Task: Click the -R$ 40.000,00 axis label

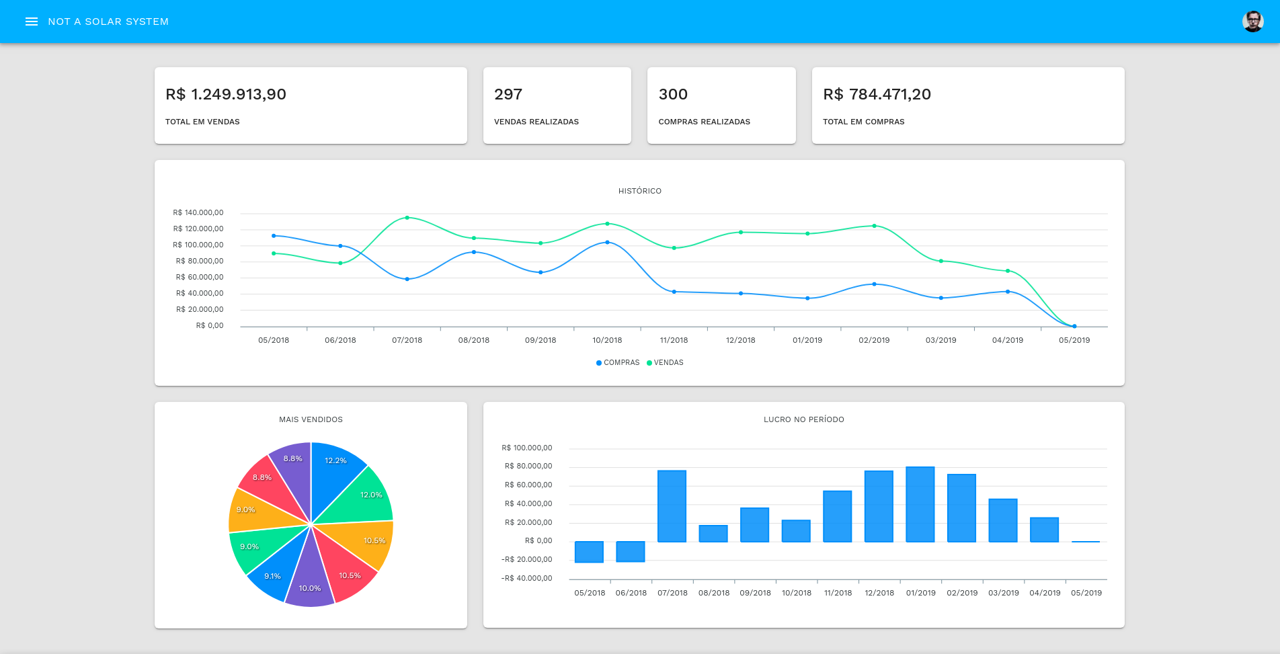Action: coord(527,578)
